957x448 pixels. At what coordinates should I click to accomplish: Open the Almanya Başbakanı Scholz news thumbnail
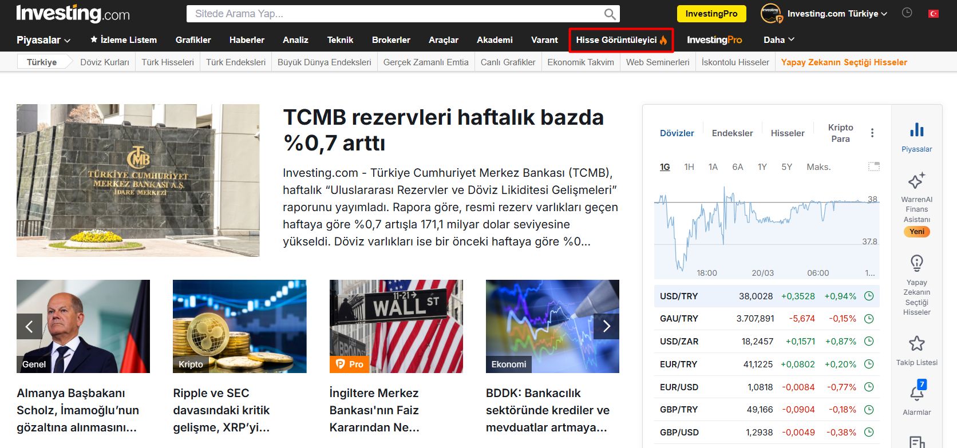click(83, 326)
